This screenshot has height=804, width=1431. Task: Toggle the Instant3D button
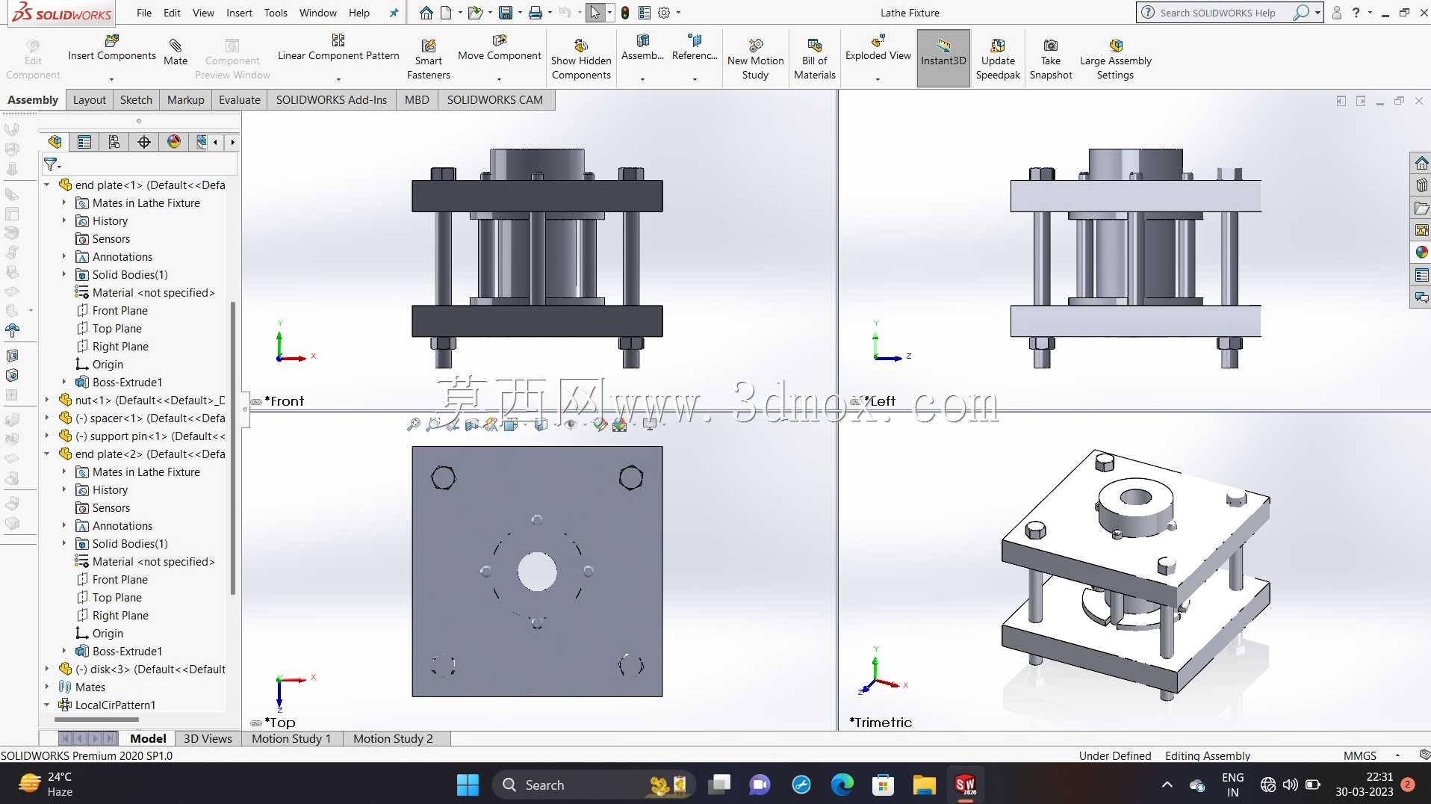943,58
